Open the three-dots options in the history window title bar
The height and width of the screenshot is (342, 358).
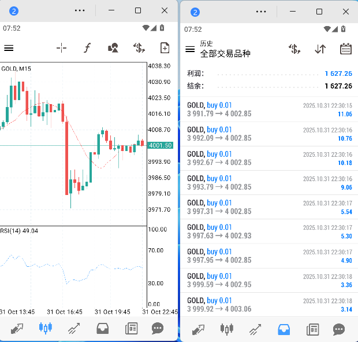(261, 12)
